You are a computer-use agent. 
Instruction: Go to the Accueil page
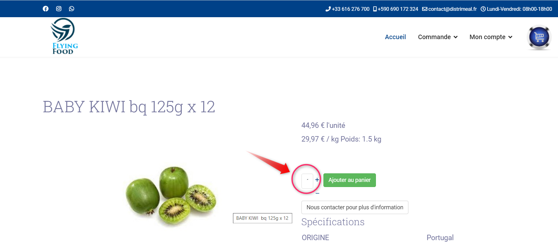(395, 37)
